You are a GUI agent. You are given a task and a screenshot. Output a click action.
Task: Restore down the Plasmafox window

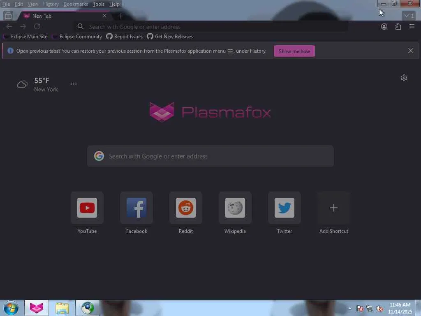click(x=394, y=4)
